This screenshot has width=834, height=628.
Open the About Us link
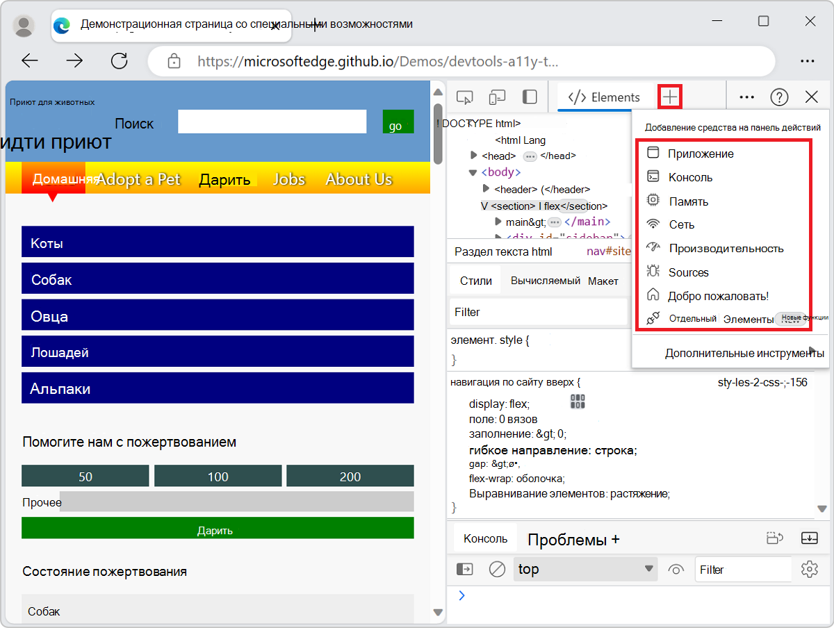359,179
